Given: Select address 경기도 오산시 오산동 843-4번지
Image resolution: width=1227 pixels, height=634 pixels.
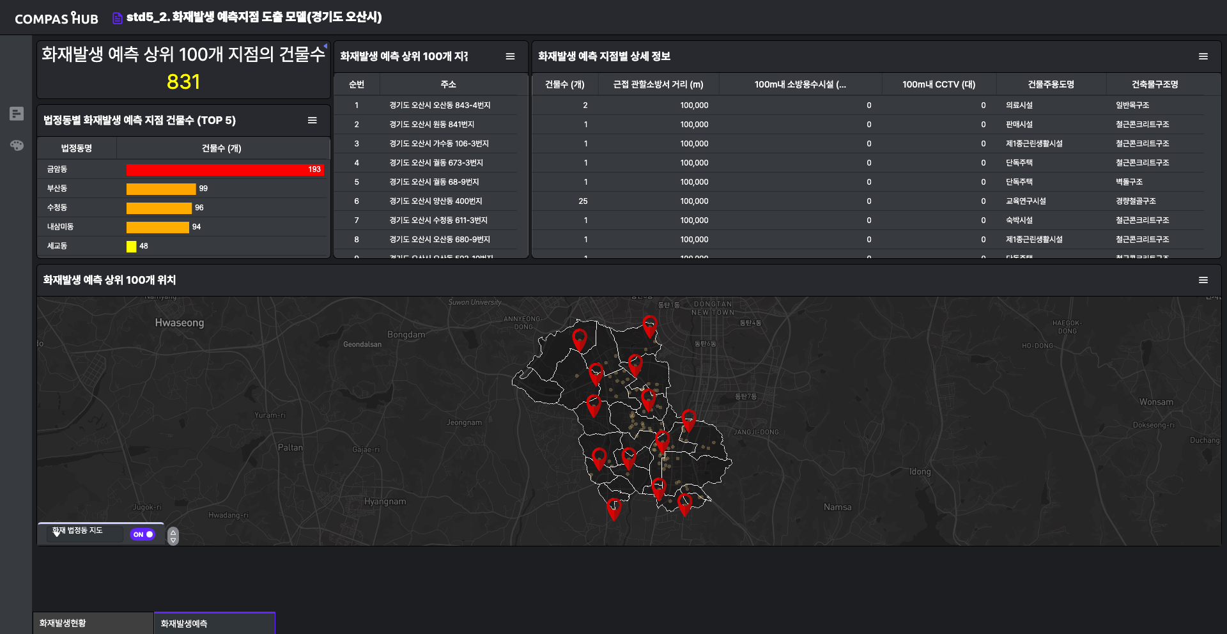Looking at the screenshot, I should (440, 105).
